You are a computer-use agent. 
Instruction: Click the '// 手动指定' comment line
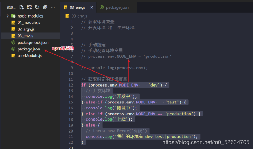[93, 45]
